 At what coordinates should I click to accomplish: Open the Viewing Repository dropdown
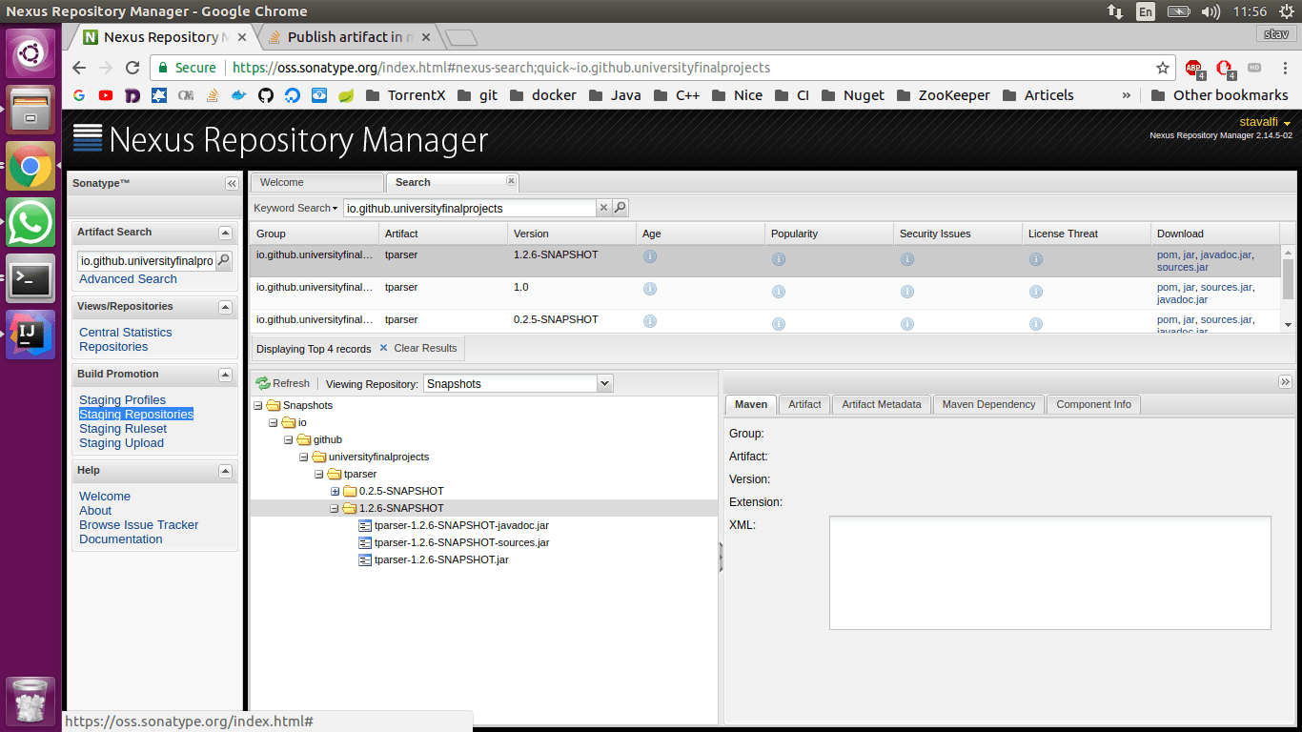point(604,383)
